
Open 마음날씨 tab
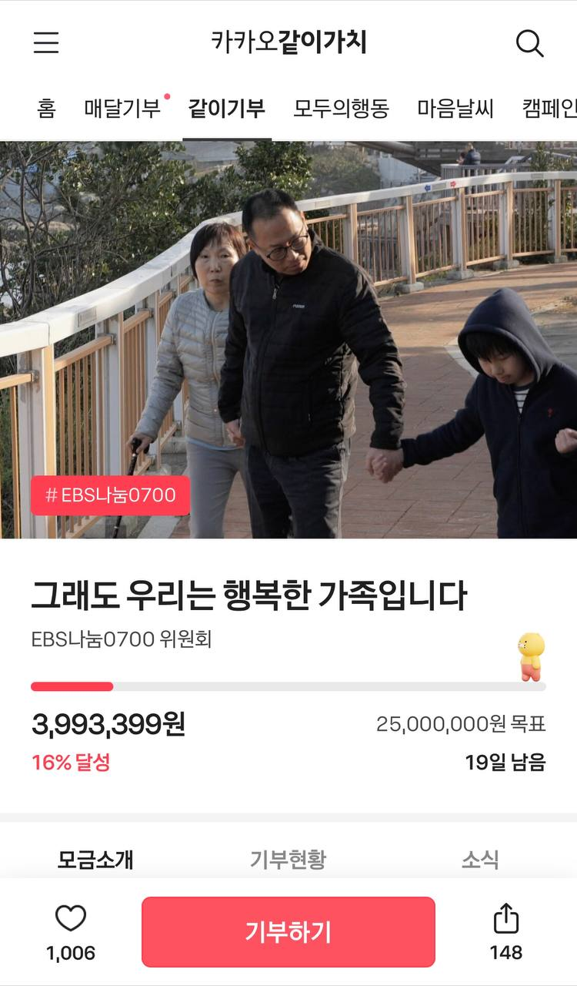coord(455,109)
